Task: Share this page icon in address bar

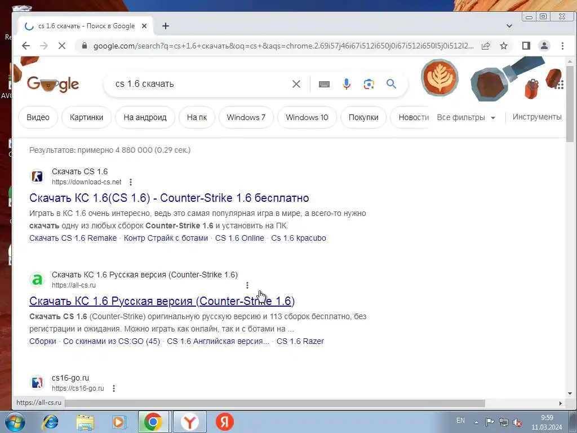Action: (486, 46)
